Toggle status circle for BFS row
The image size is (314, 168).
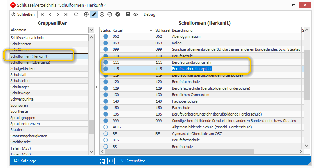click(x=106, y=140)
